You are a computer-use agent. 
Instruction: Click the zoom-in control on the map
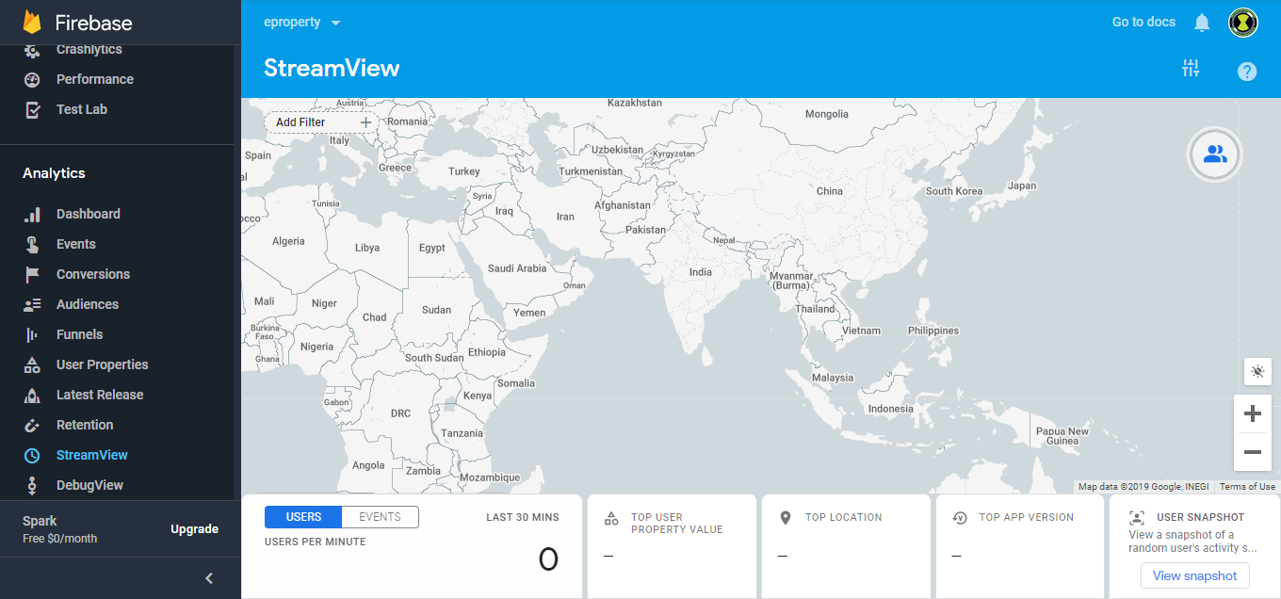coord(1253,413)
